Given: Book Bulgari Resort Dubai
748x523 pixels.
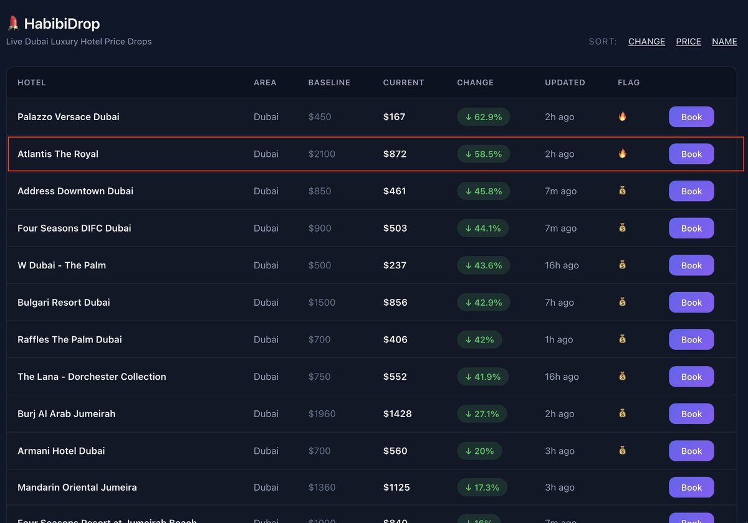Looking at the screenshot, I should coord(691,303).
